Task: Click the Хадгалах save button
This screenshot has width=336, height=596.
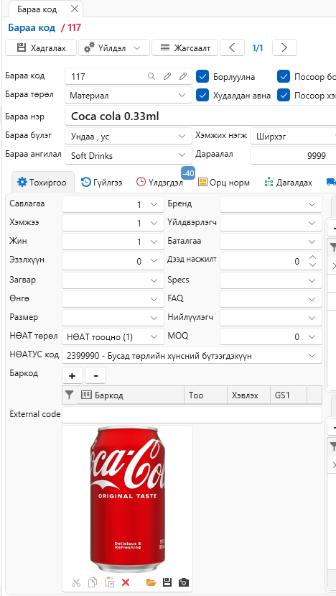Action: 41,48
